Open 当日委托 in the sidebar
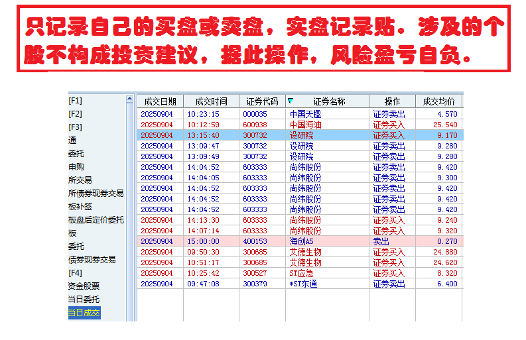The width and height of the screenshot is (526, 340). (x=84, y=300)
